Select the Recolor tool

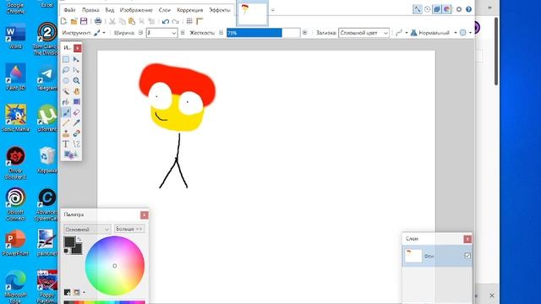[76, 133]
